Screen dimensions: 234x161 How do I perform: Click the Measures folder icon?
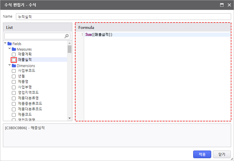click(x=14, y=49)
